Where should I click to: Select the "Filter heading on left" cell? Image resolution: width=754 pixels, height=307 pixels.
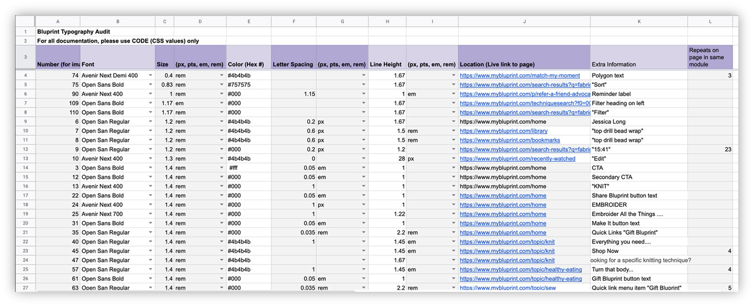click(639, 103)
